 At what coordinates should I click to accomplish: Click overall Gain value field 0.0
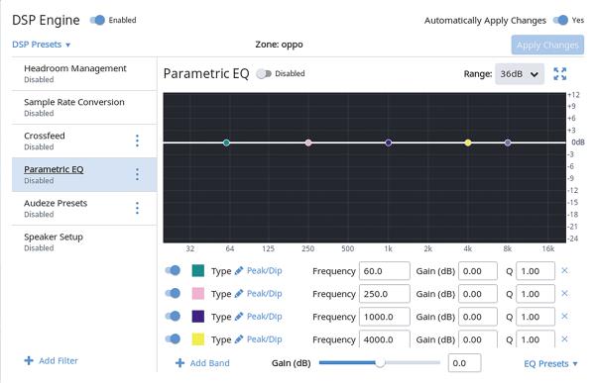click(x=464, y=363)
